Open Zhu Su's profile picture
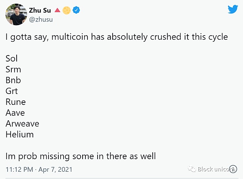Image resolution: width=243 pixels, height=179 pixels. (x=15, y=15)
